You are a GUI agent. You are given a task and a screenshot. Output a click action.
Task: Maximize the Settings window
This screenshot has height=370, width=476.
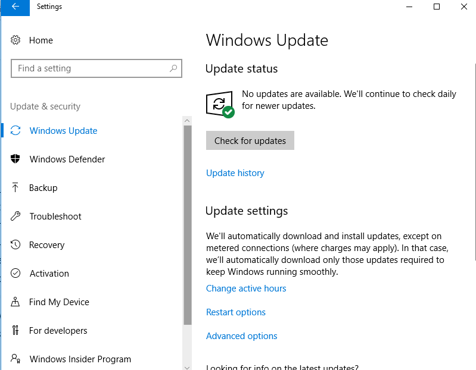437,7
